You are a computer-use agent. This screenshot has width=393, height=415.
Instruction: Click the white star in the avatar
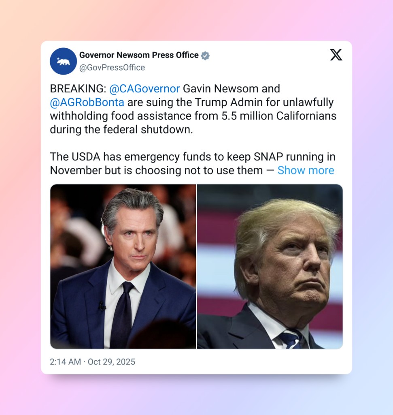[x=58, y=58]
